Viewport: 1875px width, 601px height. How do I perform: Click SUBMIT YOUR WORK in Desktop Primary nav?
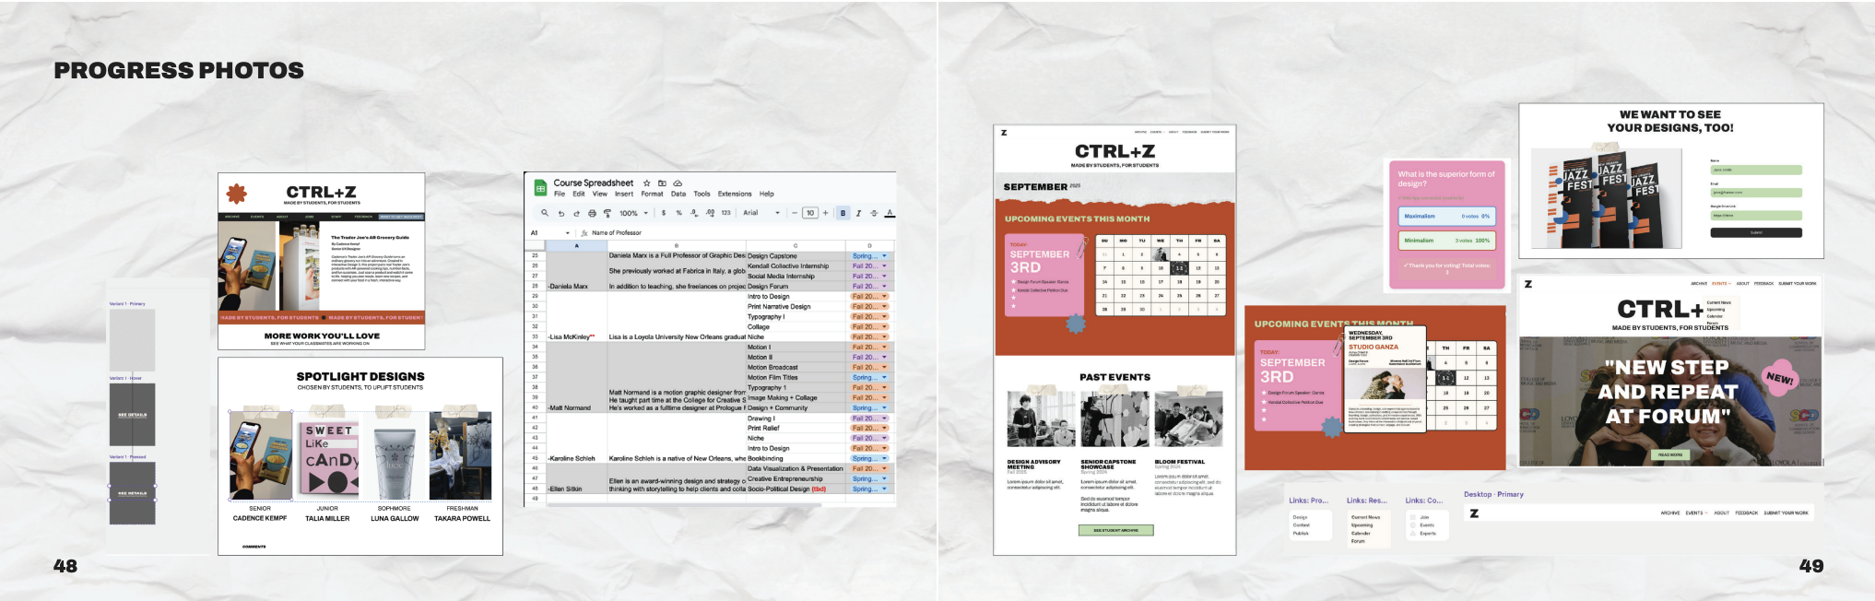[1786, 513]
